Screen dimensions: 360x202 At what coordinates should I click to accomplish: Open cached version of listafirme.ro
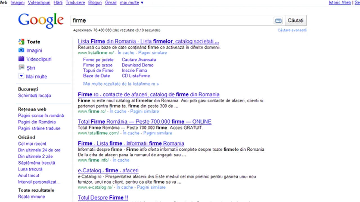pos(126,53)
